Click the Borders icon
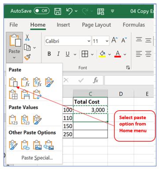Image resolution: width=159 pixels, height=169 pixels. pos(85,54)
